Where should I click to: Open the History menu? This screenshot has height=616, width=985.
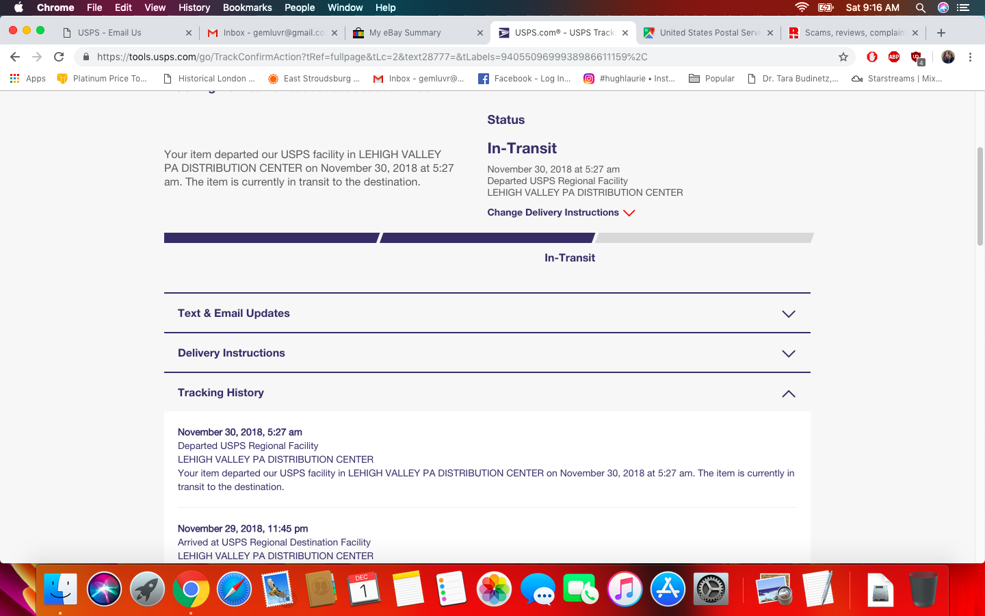194,8
